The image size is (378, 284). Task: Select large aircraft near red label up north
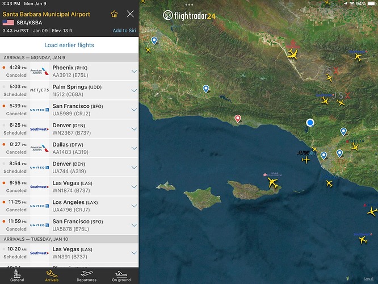(293, 54)
